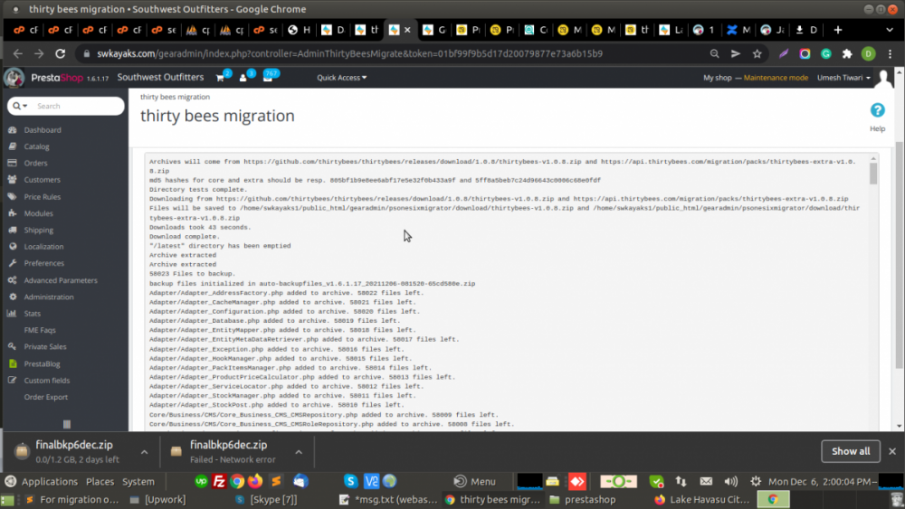
Task: Expand options for the failed finalbkp6dec.zip download
Action: (297, 451)
